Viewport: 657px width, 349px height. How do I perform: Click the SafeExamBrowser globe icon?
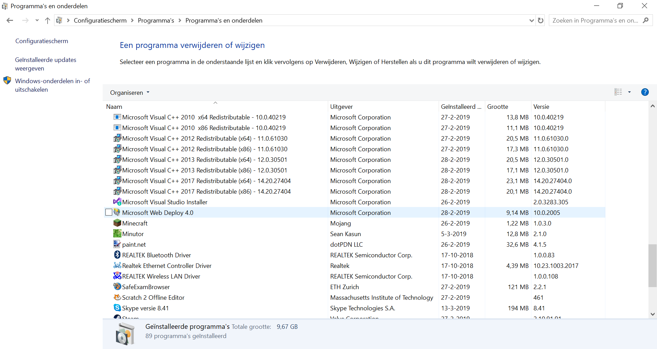tap(117, 287)
